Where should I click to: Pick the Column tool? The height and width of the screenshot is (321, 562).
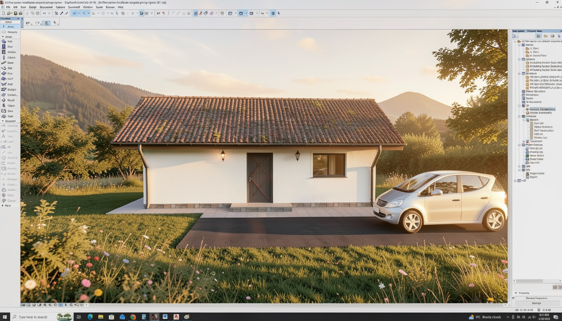point(10,58)
